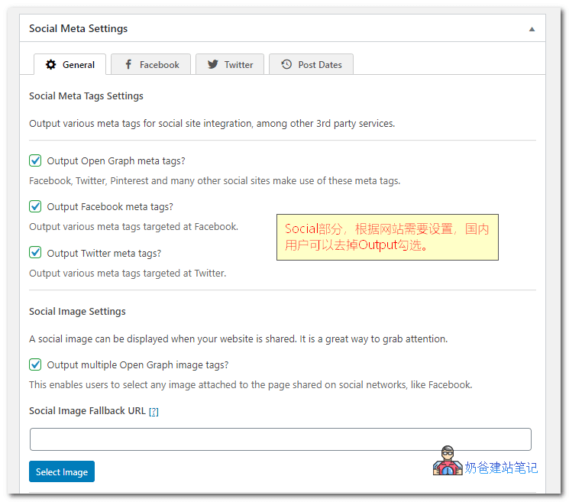Open the Post Dates tab
This screenshot has height=502, width=569.
click(311, 65)
